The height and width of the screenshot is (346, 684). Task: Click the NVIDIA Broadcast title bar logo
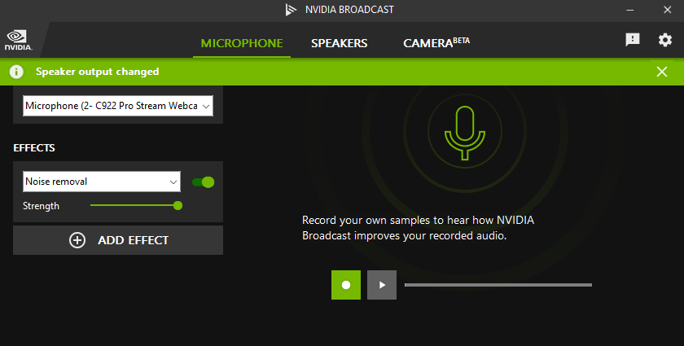coord(291,10)
